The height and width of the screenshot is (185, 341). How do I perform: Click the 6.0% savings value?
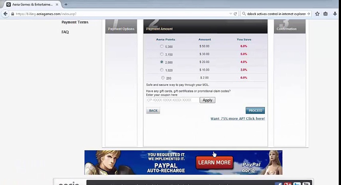tap(244, 46)
